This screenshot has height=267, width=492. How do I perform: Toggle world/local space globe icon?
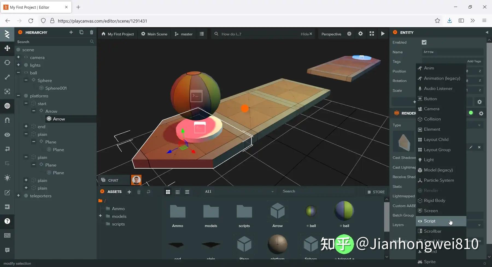[7, 106]
